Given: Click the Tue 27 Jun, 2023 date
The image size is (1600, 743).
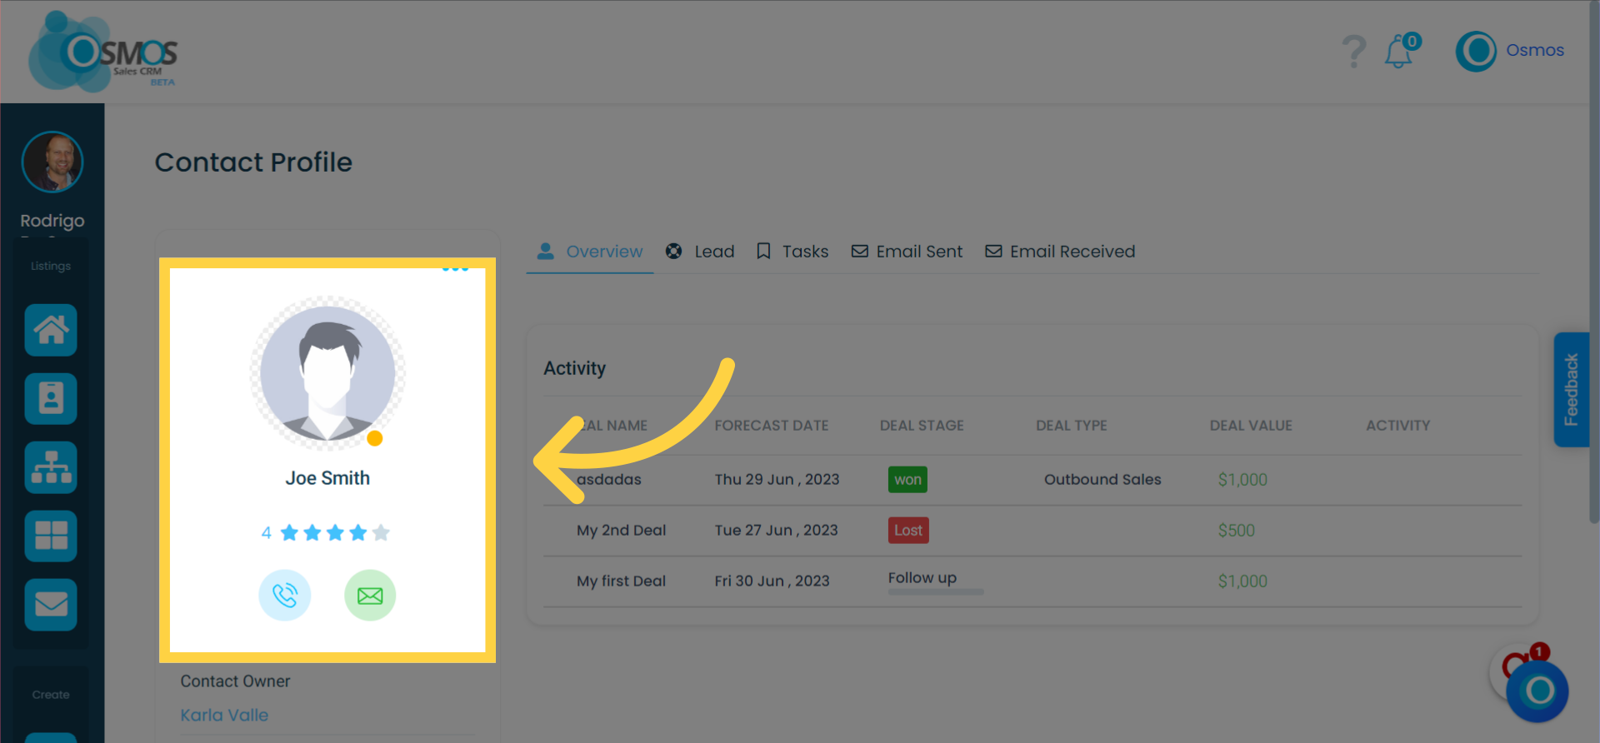Looking at the screenshot, I should pyautogui.click(x=776, y=531).
